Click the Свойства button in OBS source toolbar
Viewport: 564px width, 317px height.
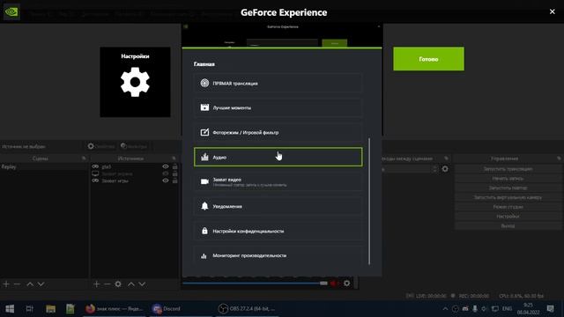click(101, 146)
